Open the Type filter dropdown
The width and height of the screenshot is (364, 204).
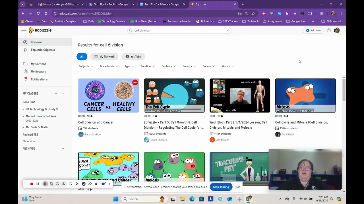click(x=129, y=66)
